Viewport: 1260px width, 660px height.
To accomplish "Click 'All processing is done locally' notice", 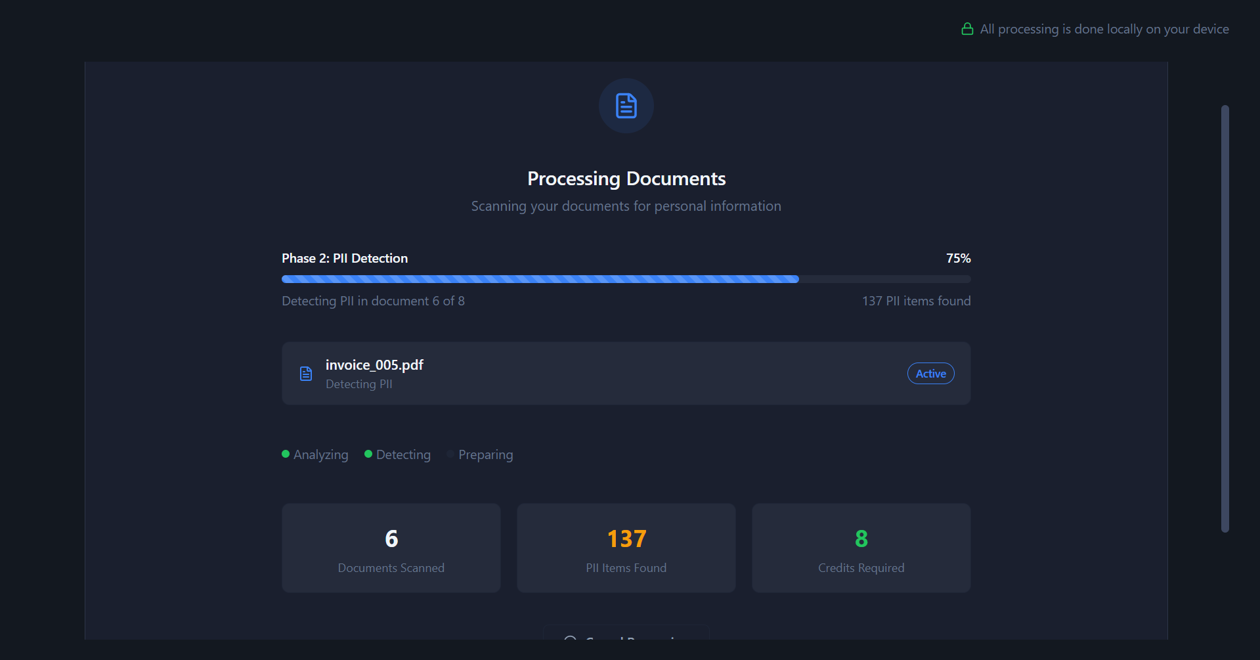I will click(x=1104, y=30).
